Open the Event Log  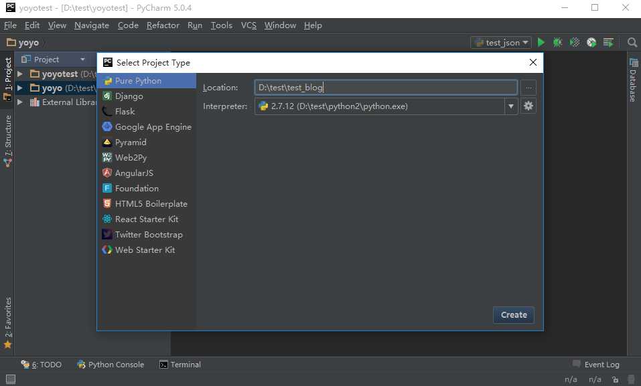(596, 365)
